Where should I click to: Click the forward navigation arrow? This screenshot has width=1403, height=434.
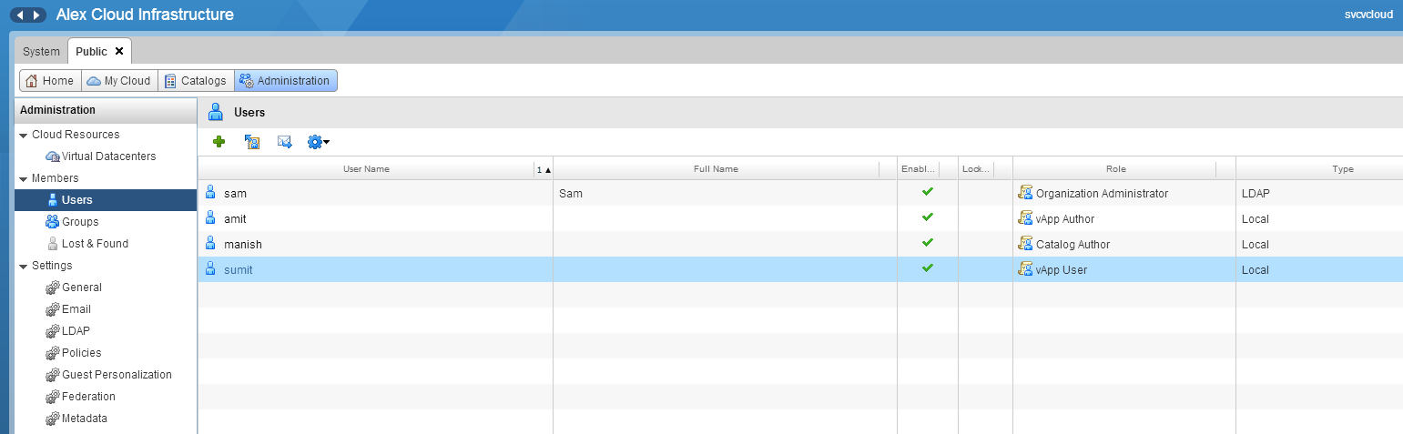pyautogui.click(x=36, y=15)
